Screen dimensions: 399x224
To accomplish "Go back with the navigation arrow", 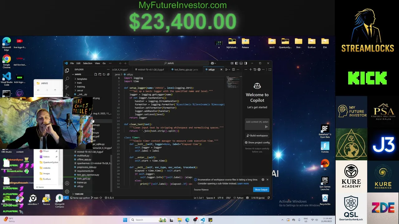I will tap(120, 63).
